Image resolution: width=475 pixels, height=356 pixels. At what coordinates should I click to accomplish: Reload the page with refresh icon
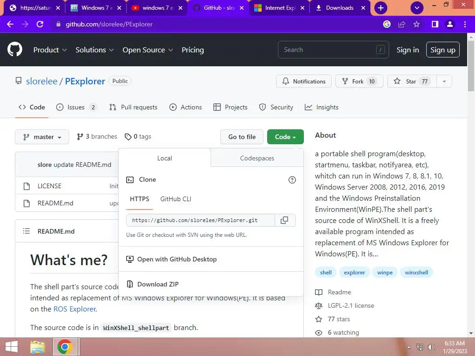point(40,24)
